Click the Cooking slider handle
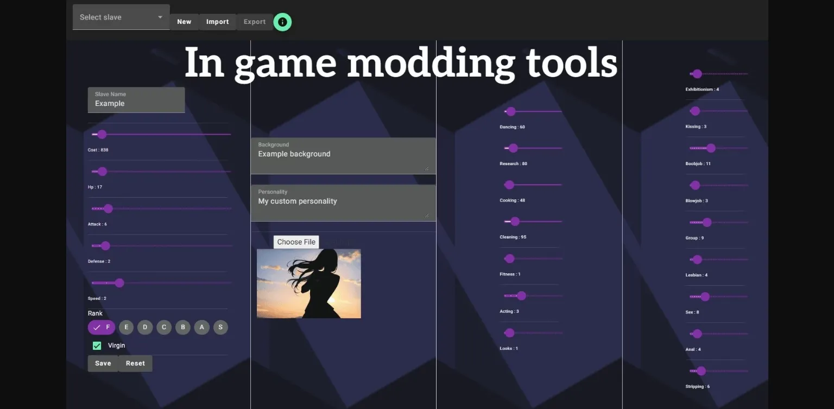 coord(509,185)
